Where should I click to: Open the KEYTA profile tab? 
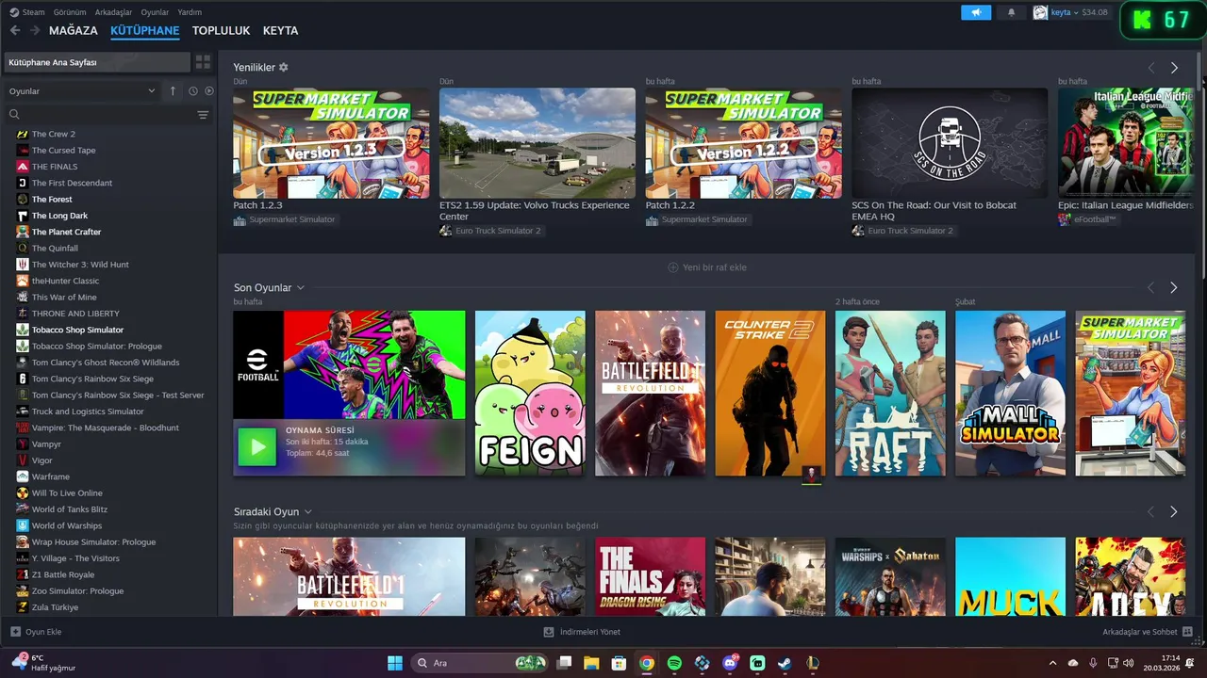(x=280, y=30)
